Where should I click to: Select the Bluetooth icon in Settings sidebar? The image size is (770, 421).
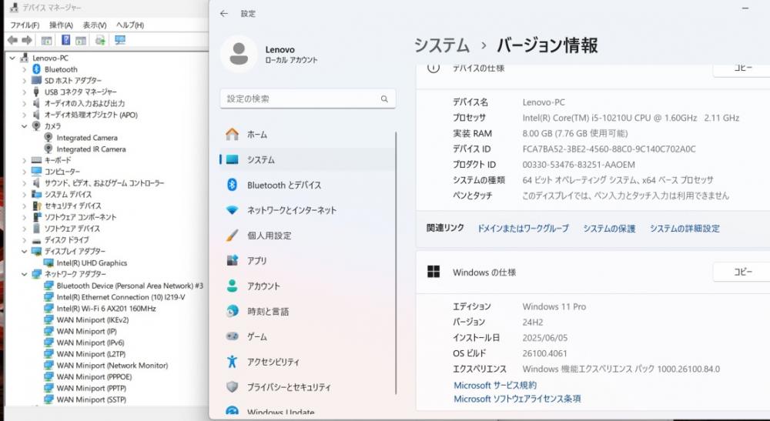coord(232,185)
